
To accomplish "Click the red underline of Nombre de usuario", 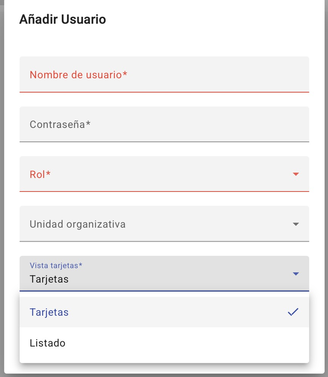I will 164,92.
